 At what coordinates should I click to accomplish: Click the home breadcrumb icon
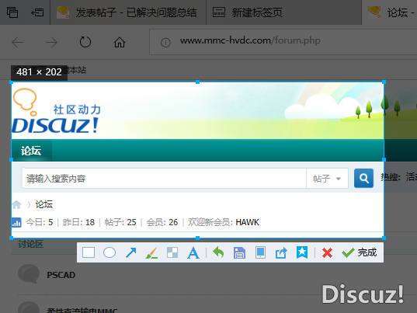17,204
